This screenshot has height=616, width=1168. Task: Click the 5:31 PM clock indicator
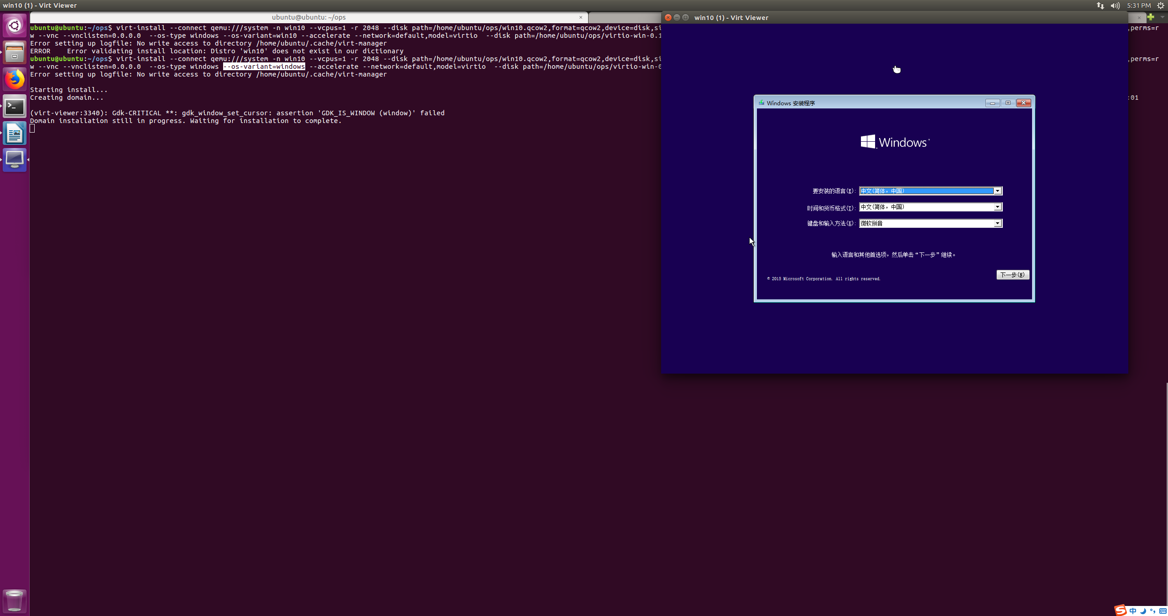pos(1139,5)
